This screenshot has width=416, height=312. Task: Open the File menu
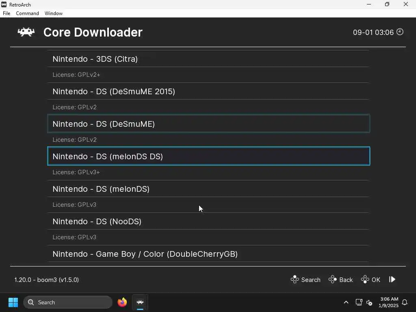pyautogui.click(x=6, y=13)
